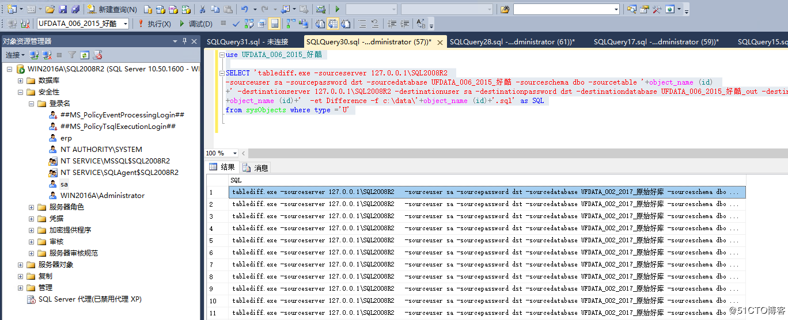Viewport: 788px width, 320px height.
Task: Click the Object Explorer magnifier icon
Action: coord(632,9)
